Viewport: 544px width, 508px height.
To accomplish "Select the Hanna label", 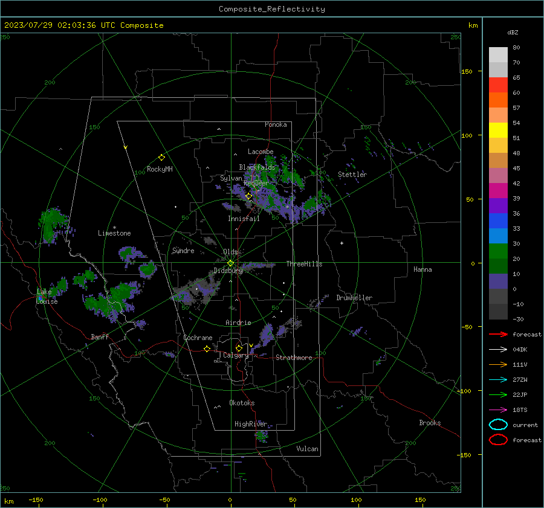I will click(x=423, y=269).
